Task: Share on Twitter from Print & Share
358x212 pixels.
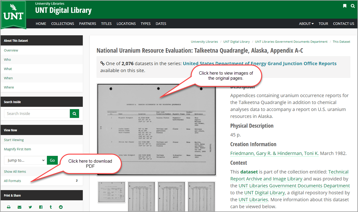Action: (x=30, y=207)
